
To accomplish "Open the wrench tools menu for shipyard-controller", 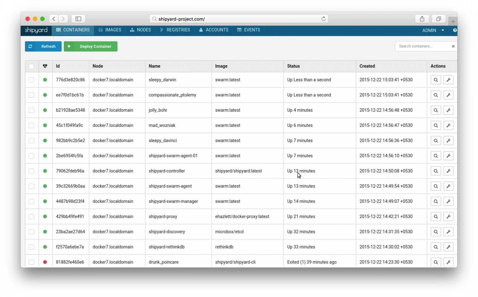I will click(x=448, y=171).
